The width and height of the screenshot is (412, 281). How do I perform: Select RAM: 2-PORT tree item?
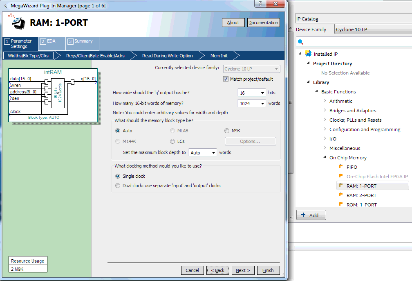coord(361,195)
